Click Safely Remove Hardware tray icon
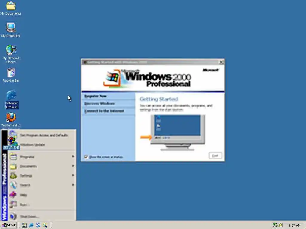Viewport: 306px width, 229px height. (x=275, y=225)
